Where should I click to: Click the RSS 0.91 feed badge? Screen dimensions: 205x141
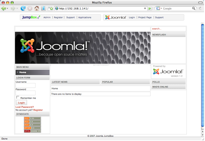pos(32,118)
